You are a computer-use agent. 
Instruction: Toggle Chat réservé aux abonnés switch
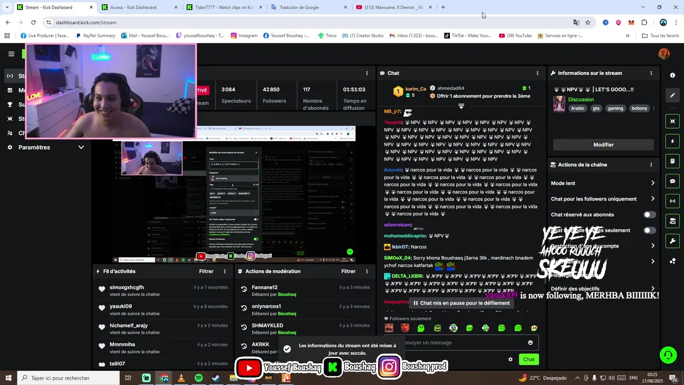point(649,214)
